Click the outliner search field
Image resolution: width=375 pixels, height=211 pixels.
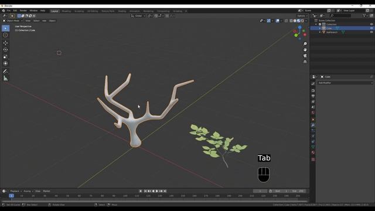pos(340,16)
